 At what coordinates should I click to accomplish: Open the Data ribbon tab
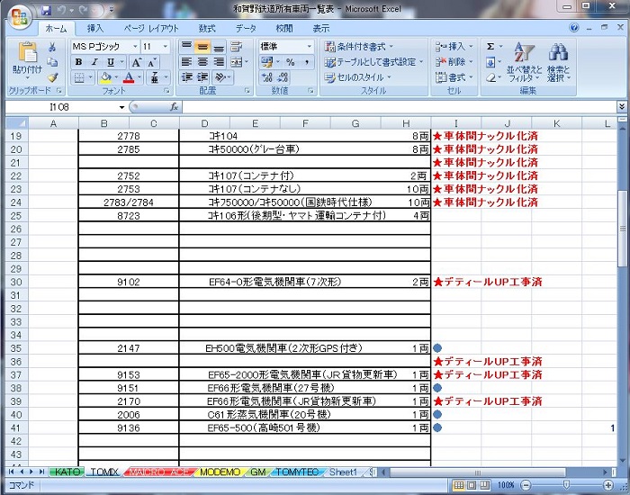(x=246, y=28)
